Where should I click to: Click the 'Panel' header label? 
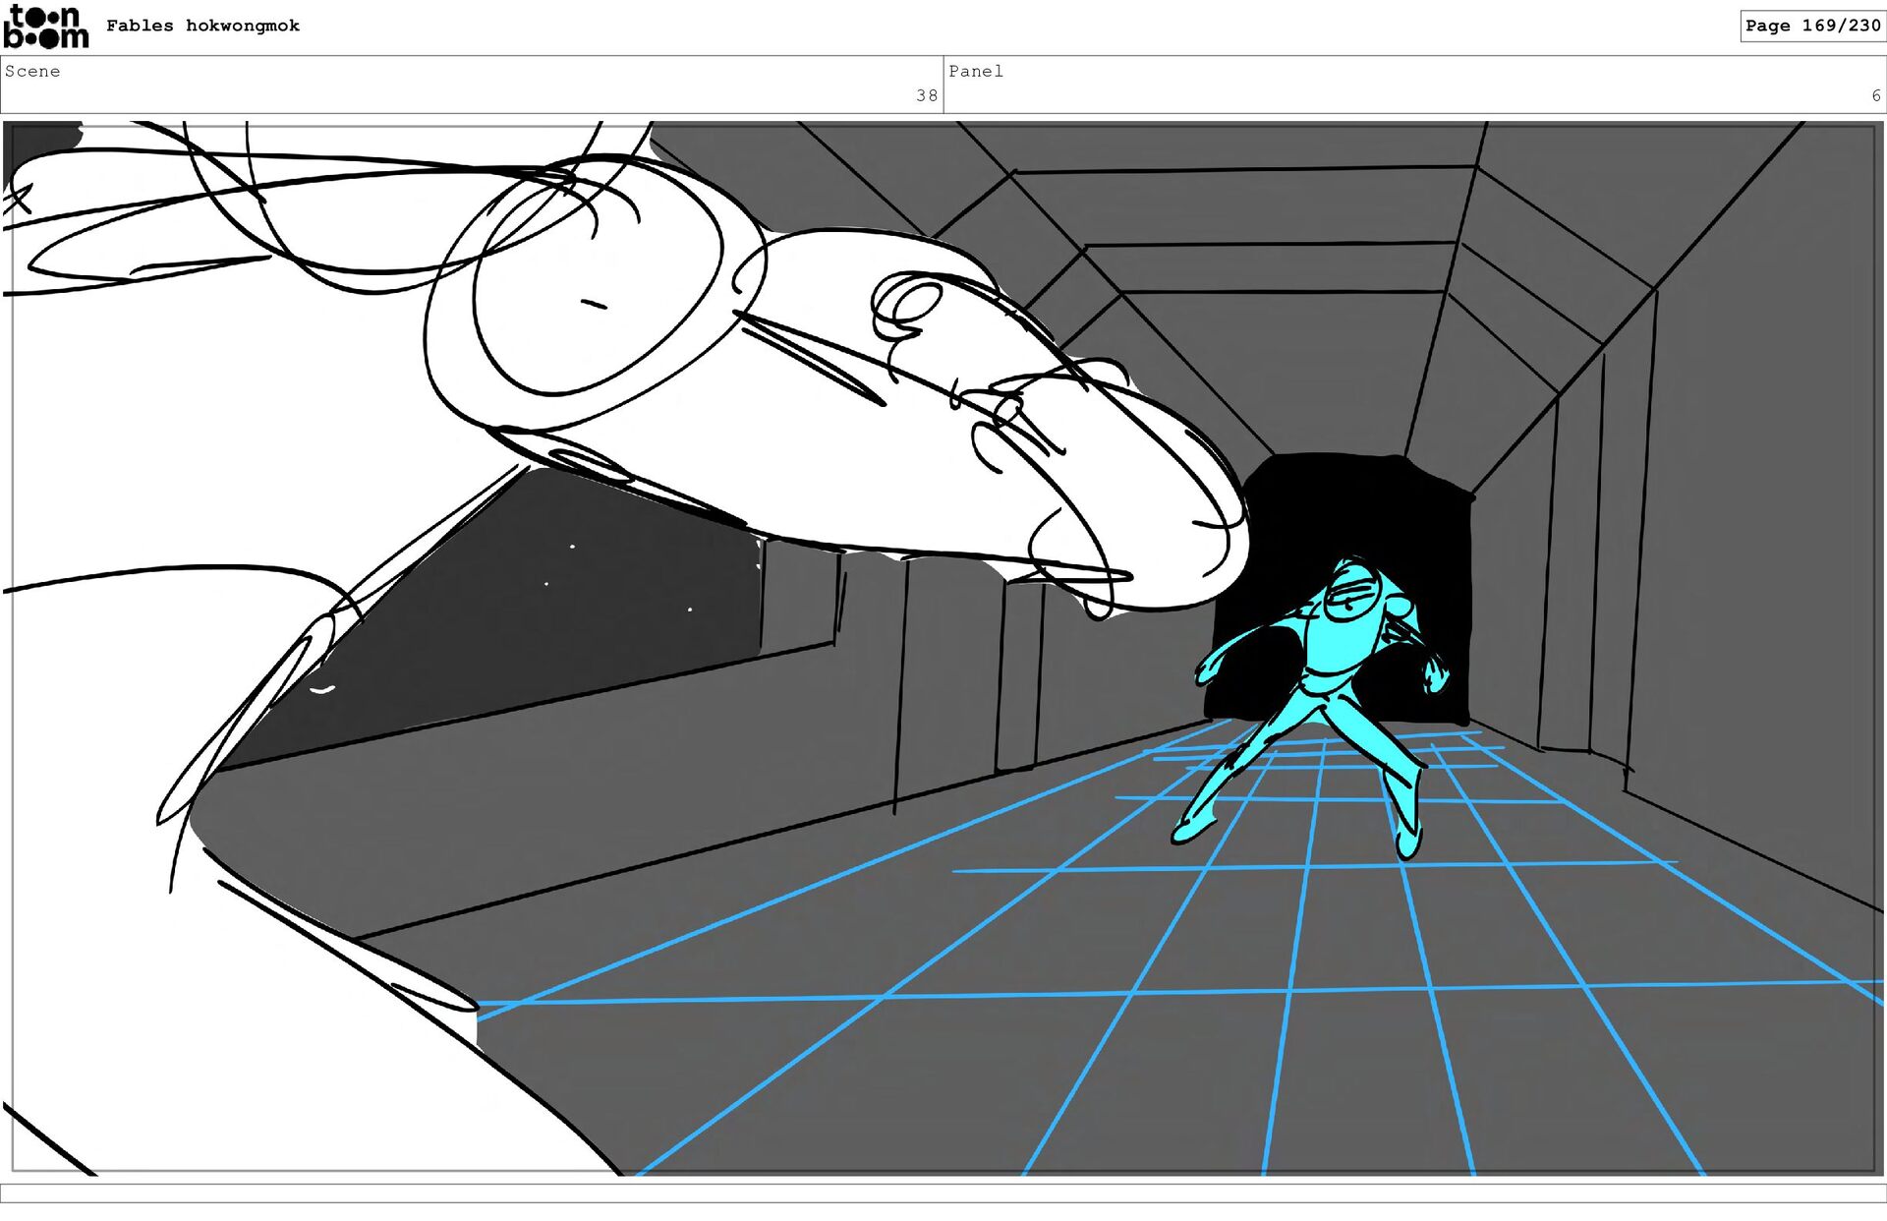click(x=975, y=71)
